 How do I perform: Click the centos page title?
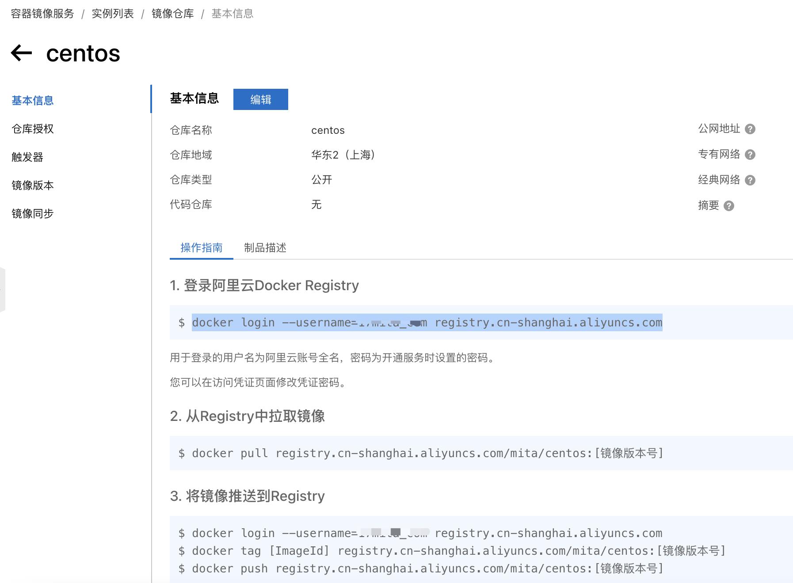click(83, 53)
